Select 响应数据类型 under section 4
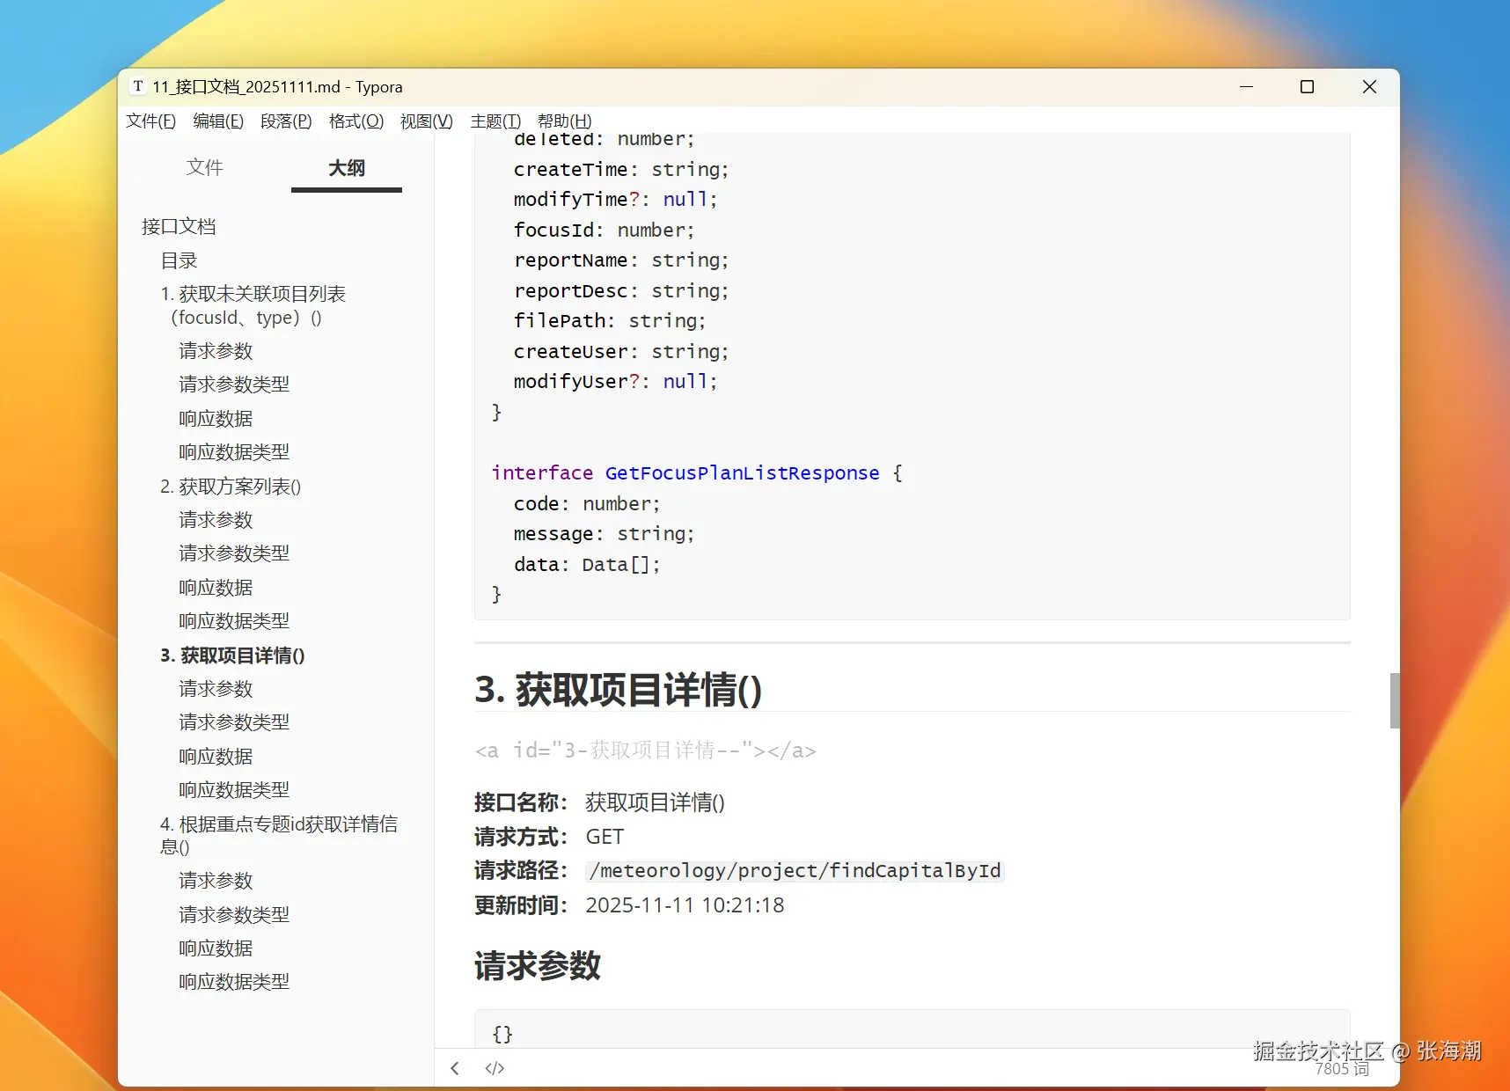 coord(233,981)
